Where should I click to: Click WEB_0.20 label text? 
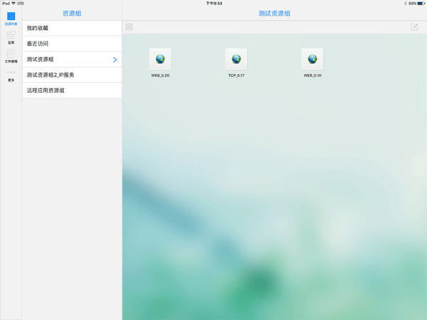(x=160, y=75)
